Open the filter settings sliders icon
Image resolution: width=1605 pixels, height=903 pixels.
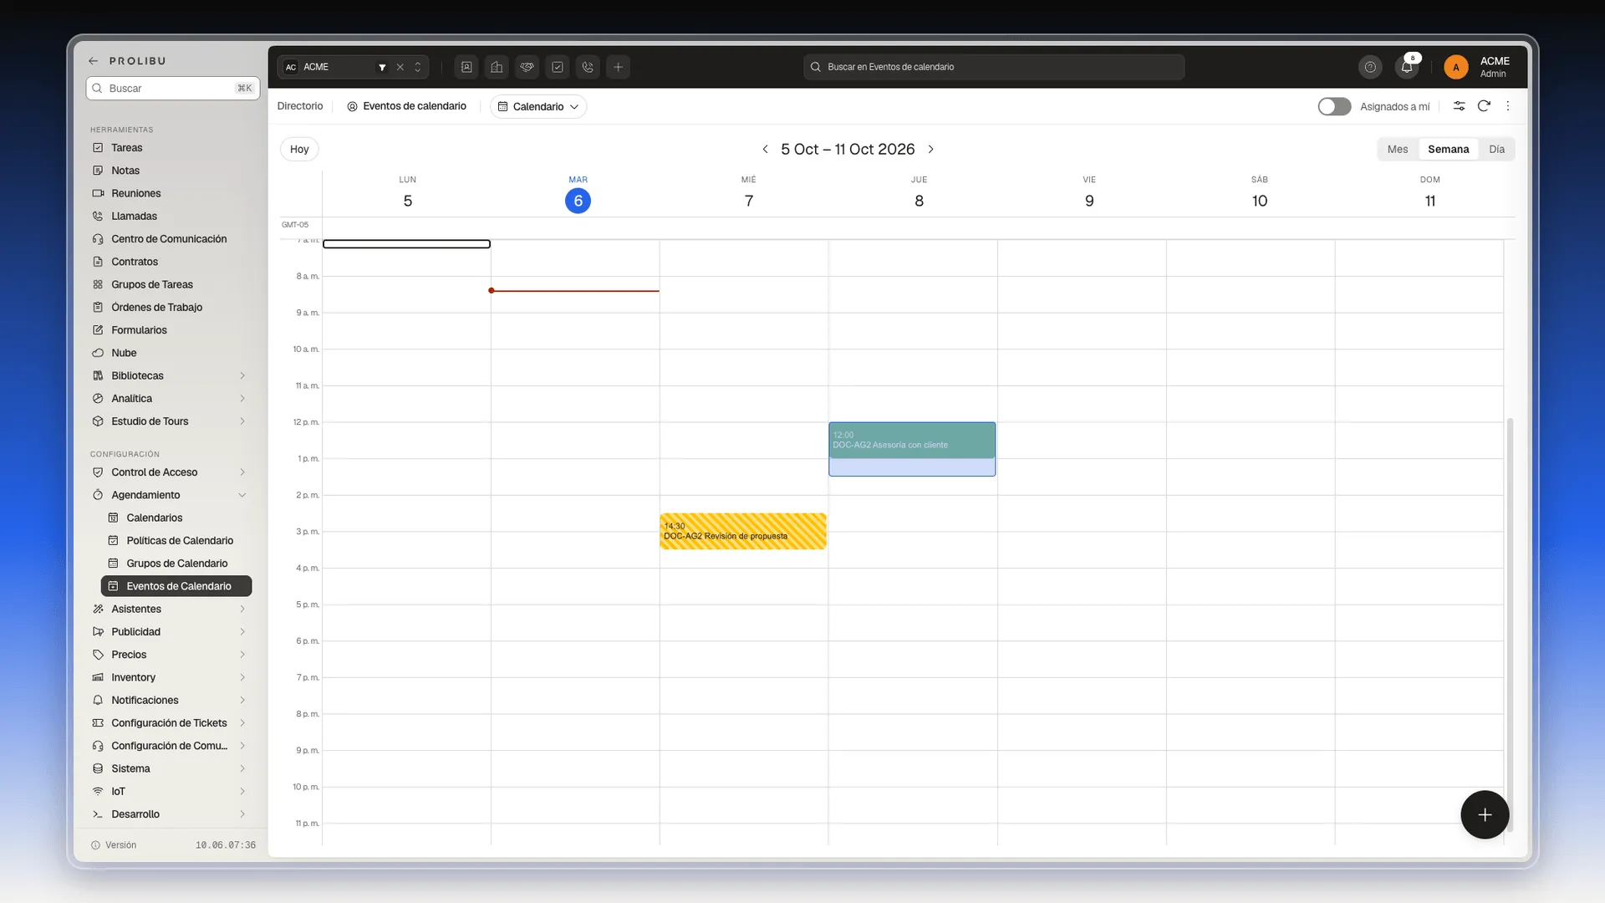(x=1459, y=106)
